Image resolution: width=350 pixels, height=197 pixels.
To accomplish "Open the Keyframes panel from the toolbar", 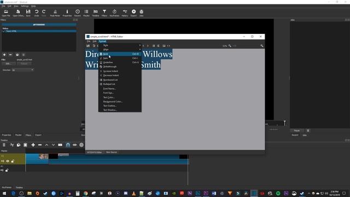I will tap(114, 13).
